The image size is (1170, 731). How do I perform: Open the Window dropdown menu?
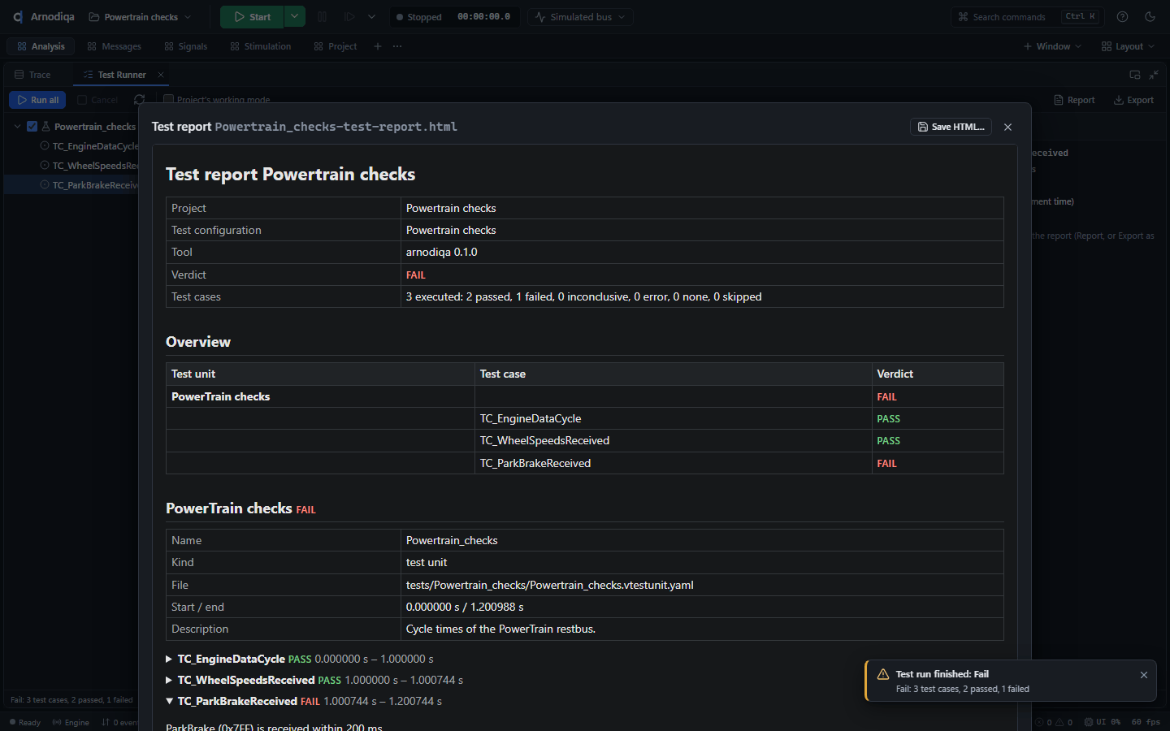[x=1052, y=46]
